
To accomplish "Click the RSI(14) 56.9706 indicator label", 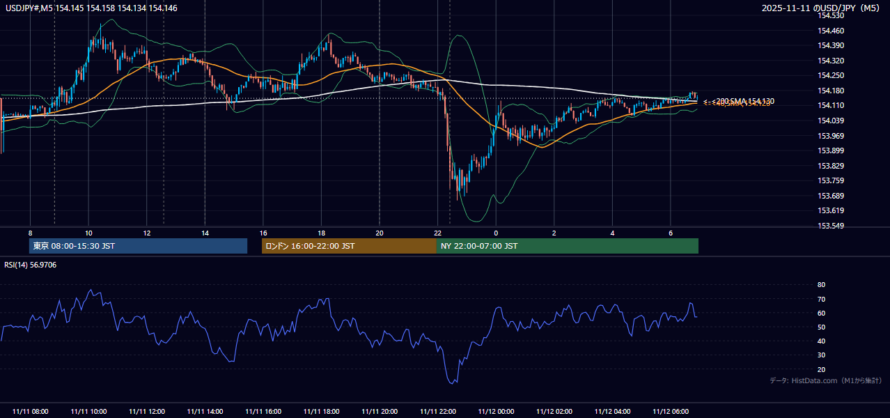I will 31,265.
